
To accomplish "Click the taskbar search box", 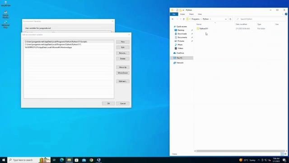I will coord(29,160).
